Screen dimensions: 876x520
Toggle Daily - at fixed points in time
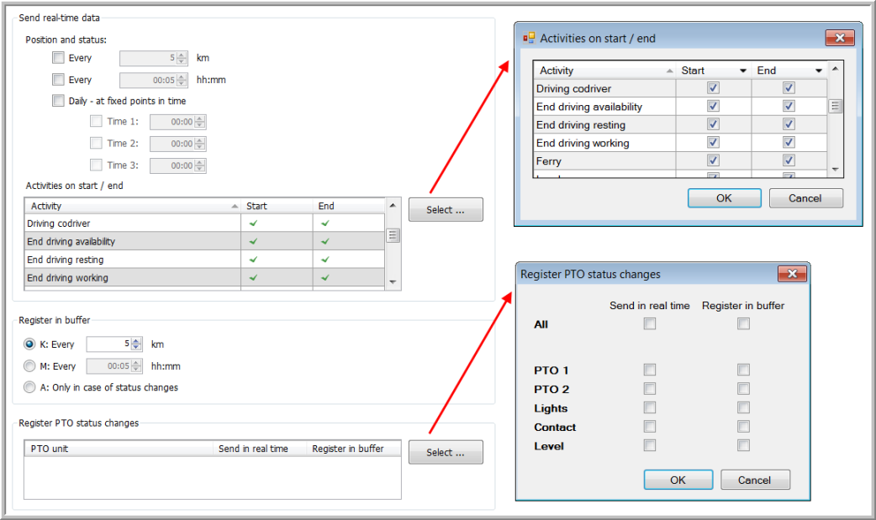(x=58, y=101)
